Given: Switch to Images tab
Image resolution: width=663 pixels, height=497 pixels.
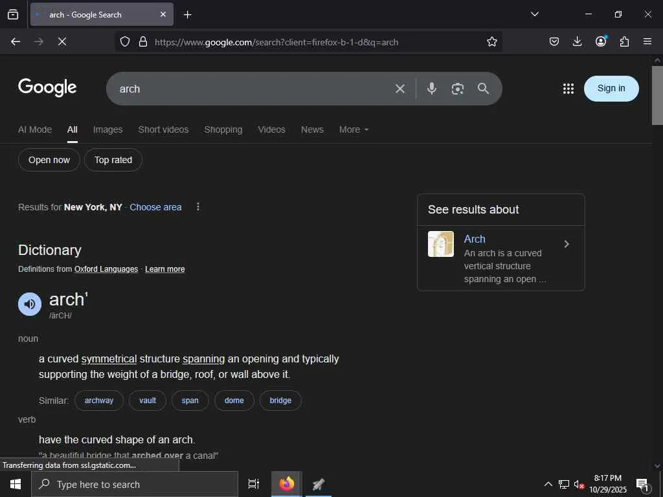Looking at the screenshot, I should 108,129.
